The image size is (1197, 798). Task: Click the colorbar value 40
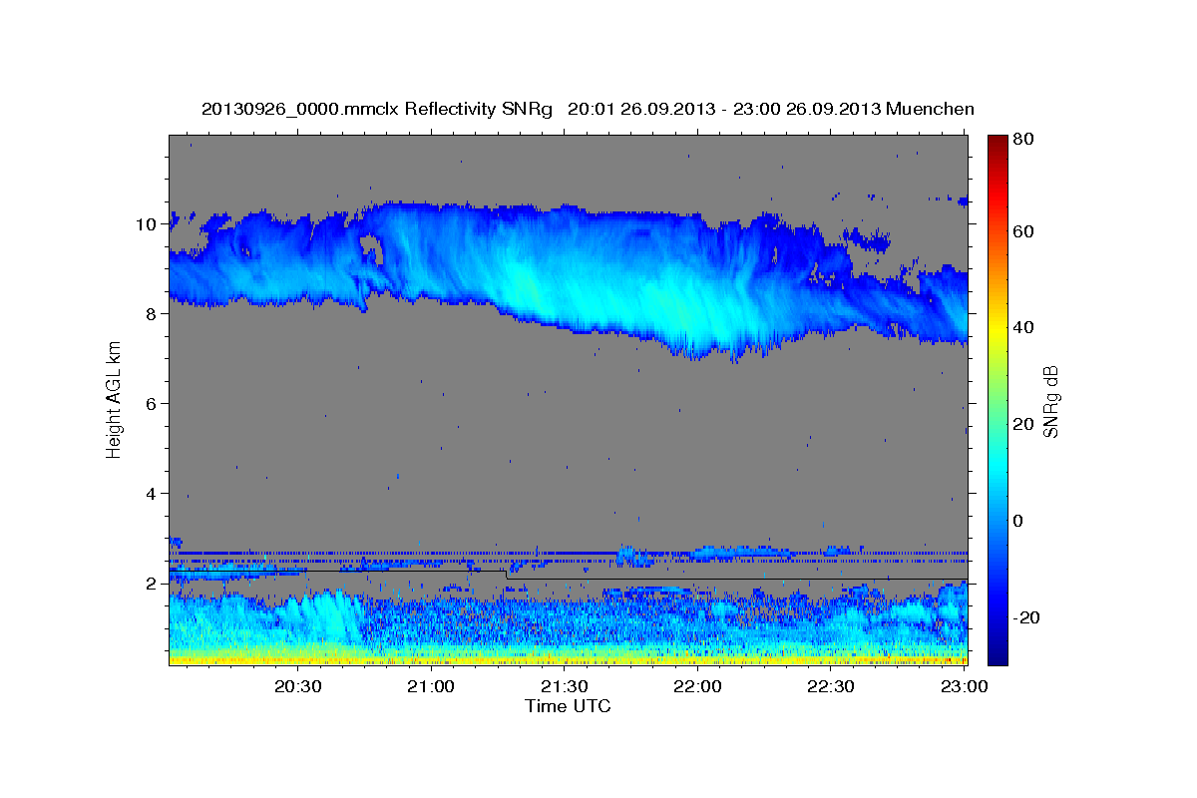click(1023, 328)
